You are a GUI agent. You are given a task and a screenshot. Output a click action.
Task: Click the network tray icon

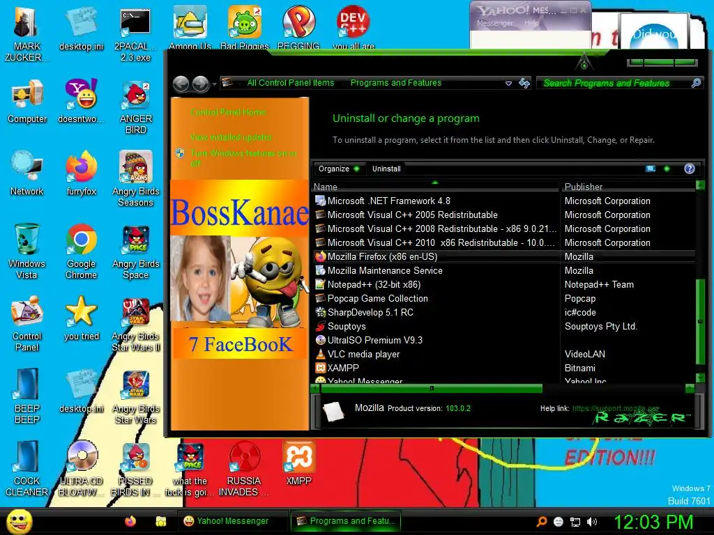point(575,522)
